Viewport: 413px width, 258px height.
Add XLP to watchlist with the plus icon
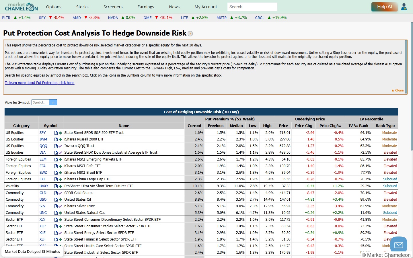pos(60,226)
